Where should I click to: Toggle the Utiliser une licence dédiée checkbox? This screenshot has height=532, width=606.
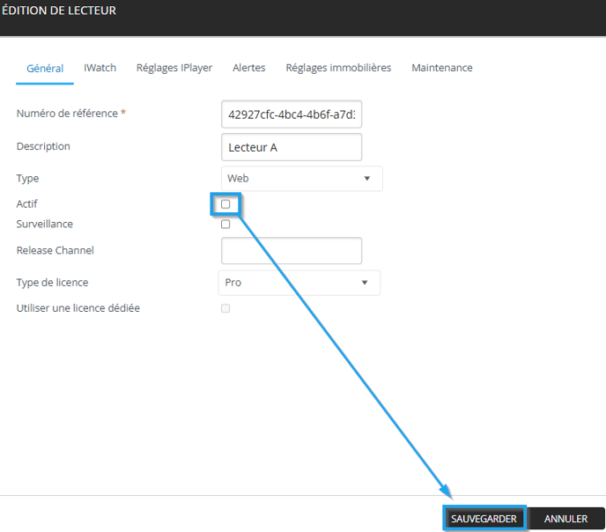[225, 308]
